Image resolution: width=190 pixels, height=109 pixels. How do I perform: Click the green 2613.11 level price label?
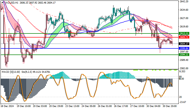(184, 33)
